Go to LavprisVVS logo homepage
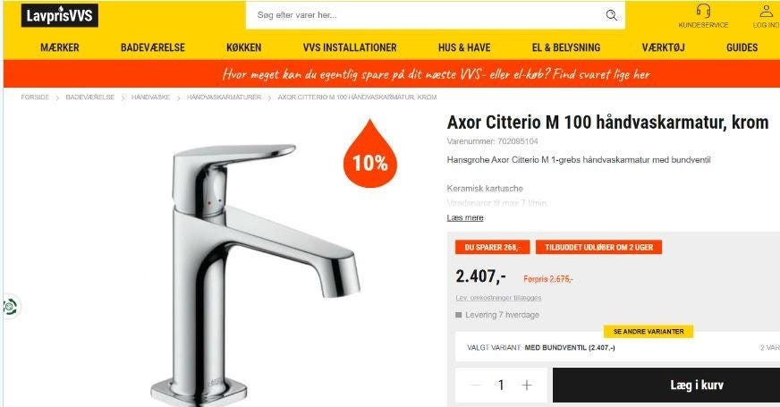This screenshot has width=780, height=407. pyautogui.click(x=60, y=15)
